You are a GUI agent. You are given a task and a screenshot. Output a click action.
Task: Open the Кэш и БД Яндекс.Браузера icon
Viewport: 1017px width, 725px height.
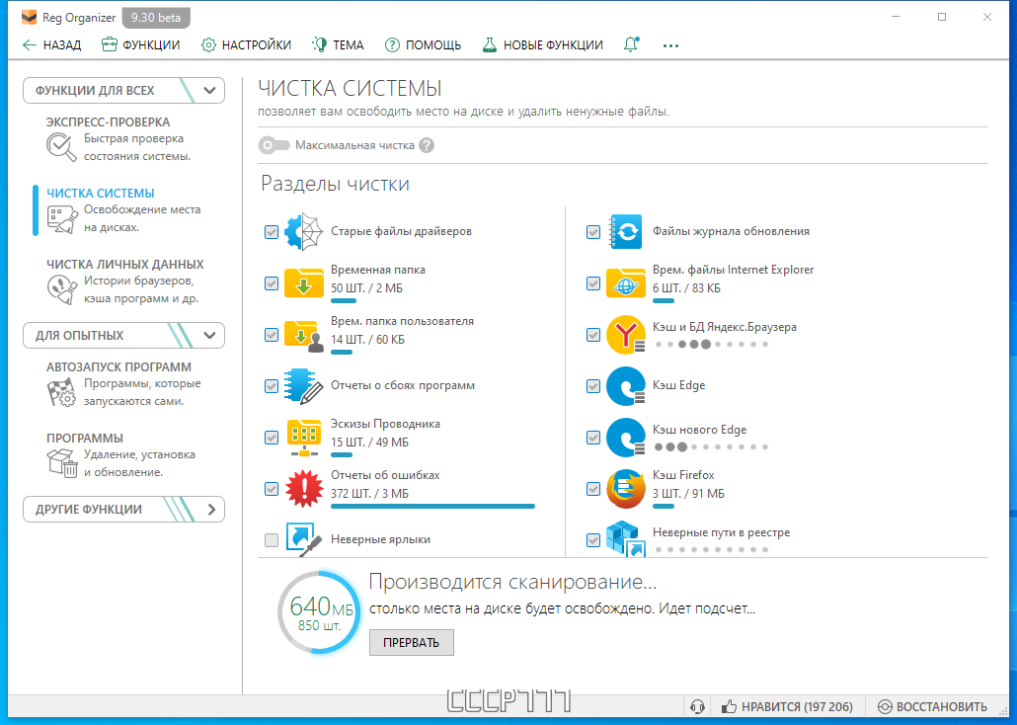point(626,335)
